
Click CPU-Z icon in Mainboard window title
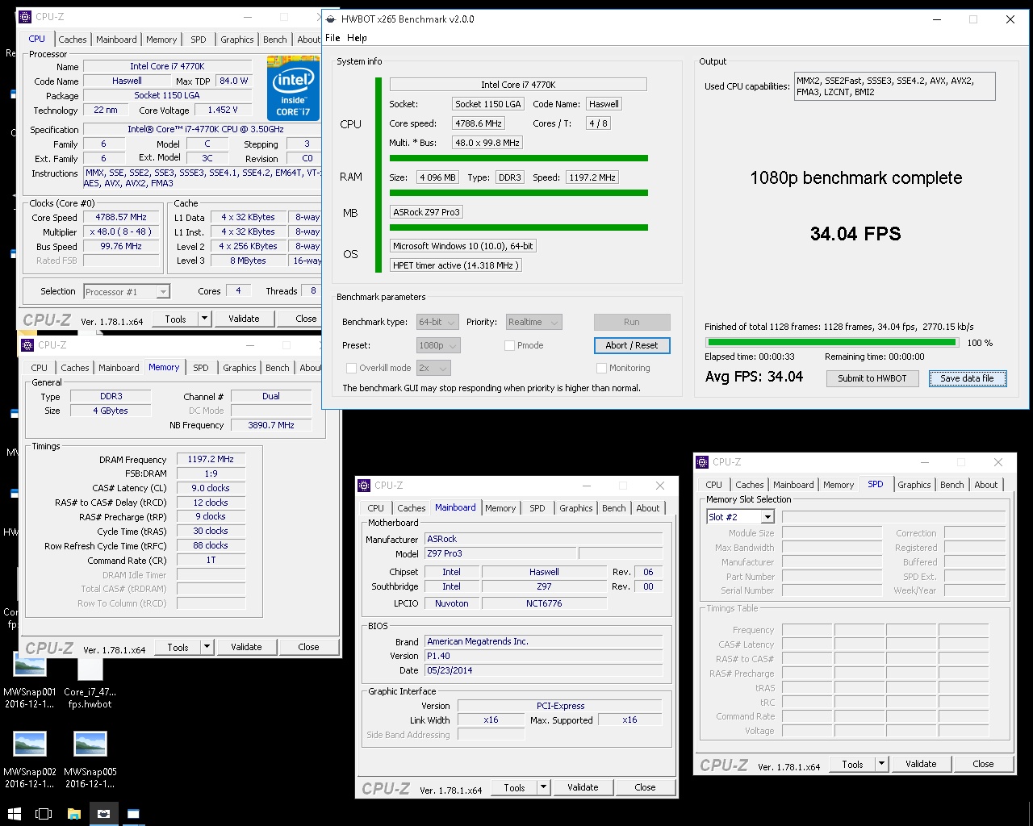(366, 486)
